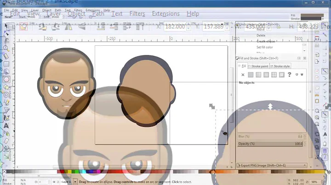Click the palette no-color X swatch

4,172
